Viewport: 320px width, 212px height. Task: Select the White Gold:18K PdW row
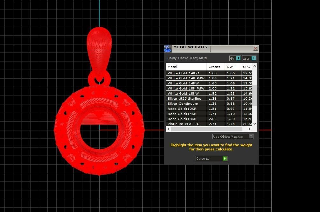(x=209, y=88)
